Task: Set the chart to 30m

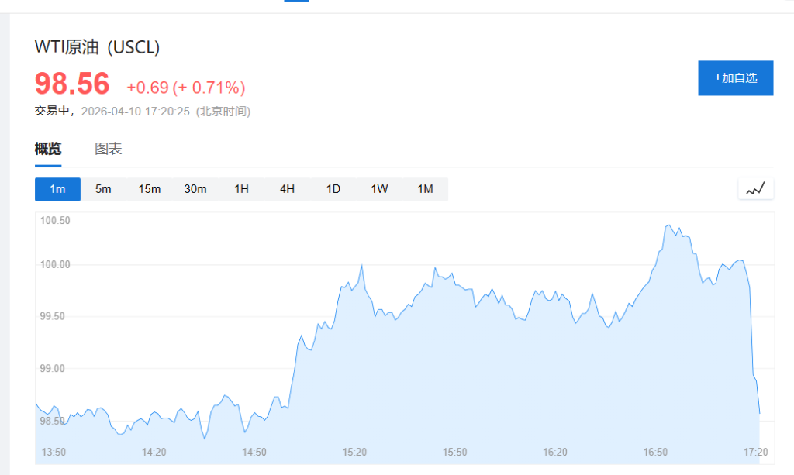Action: tap(195, 189)
